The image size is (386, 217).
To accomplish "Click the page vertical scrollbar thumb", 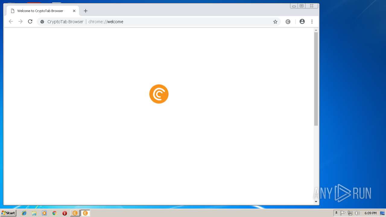I will [x=316, y=79].
